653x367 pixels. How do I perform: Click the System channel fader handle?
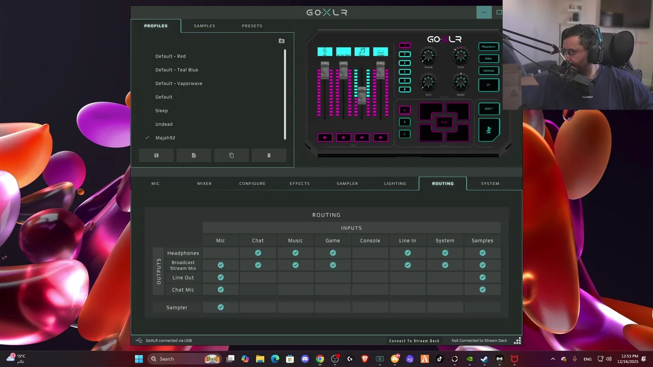pyautogui.click(x=381, y=71)
